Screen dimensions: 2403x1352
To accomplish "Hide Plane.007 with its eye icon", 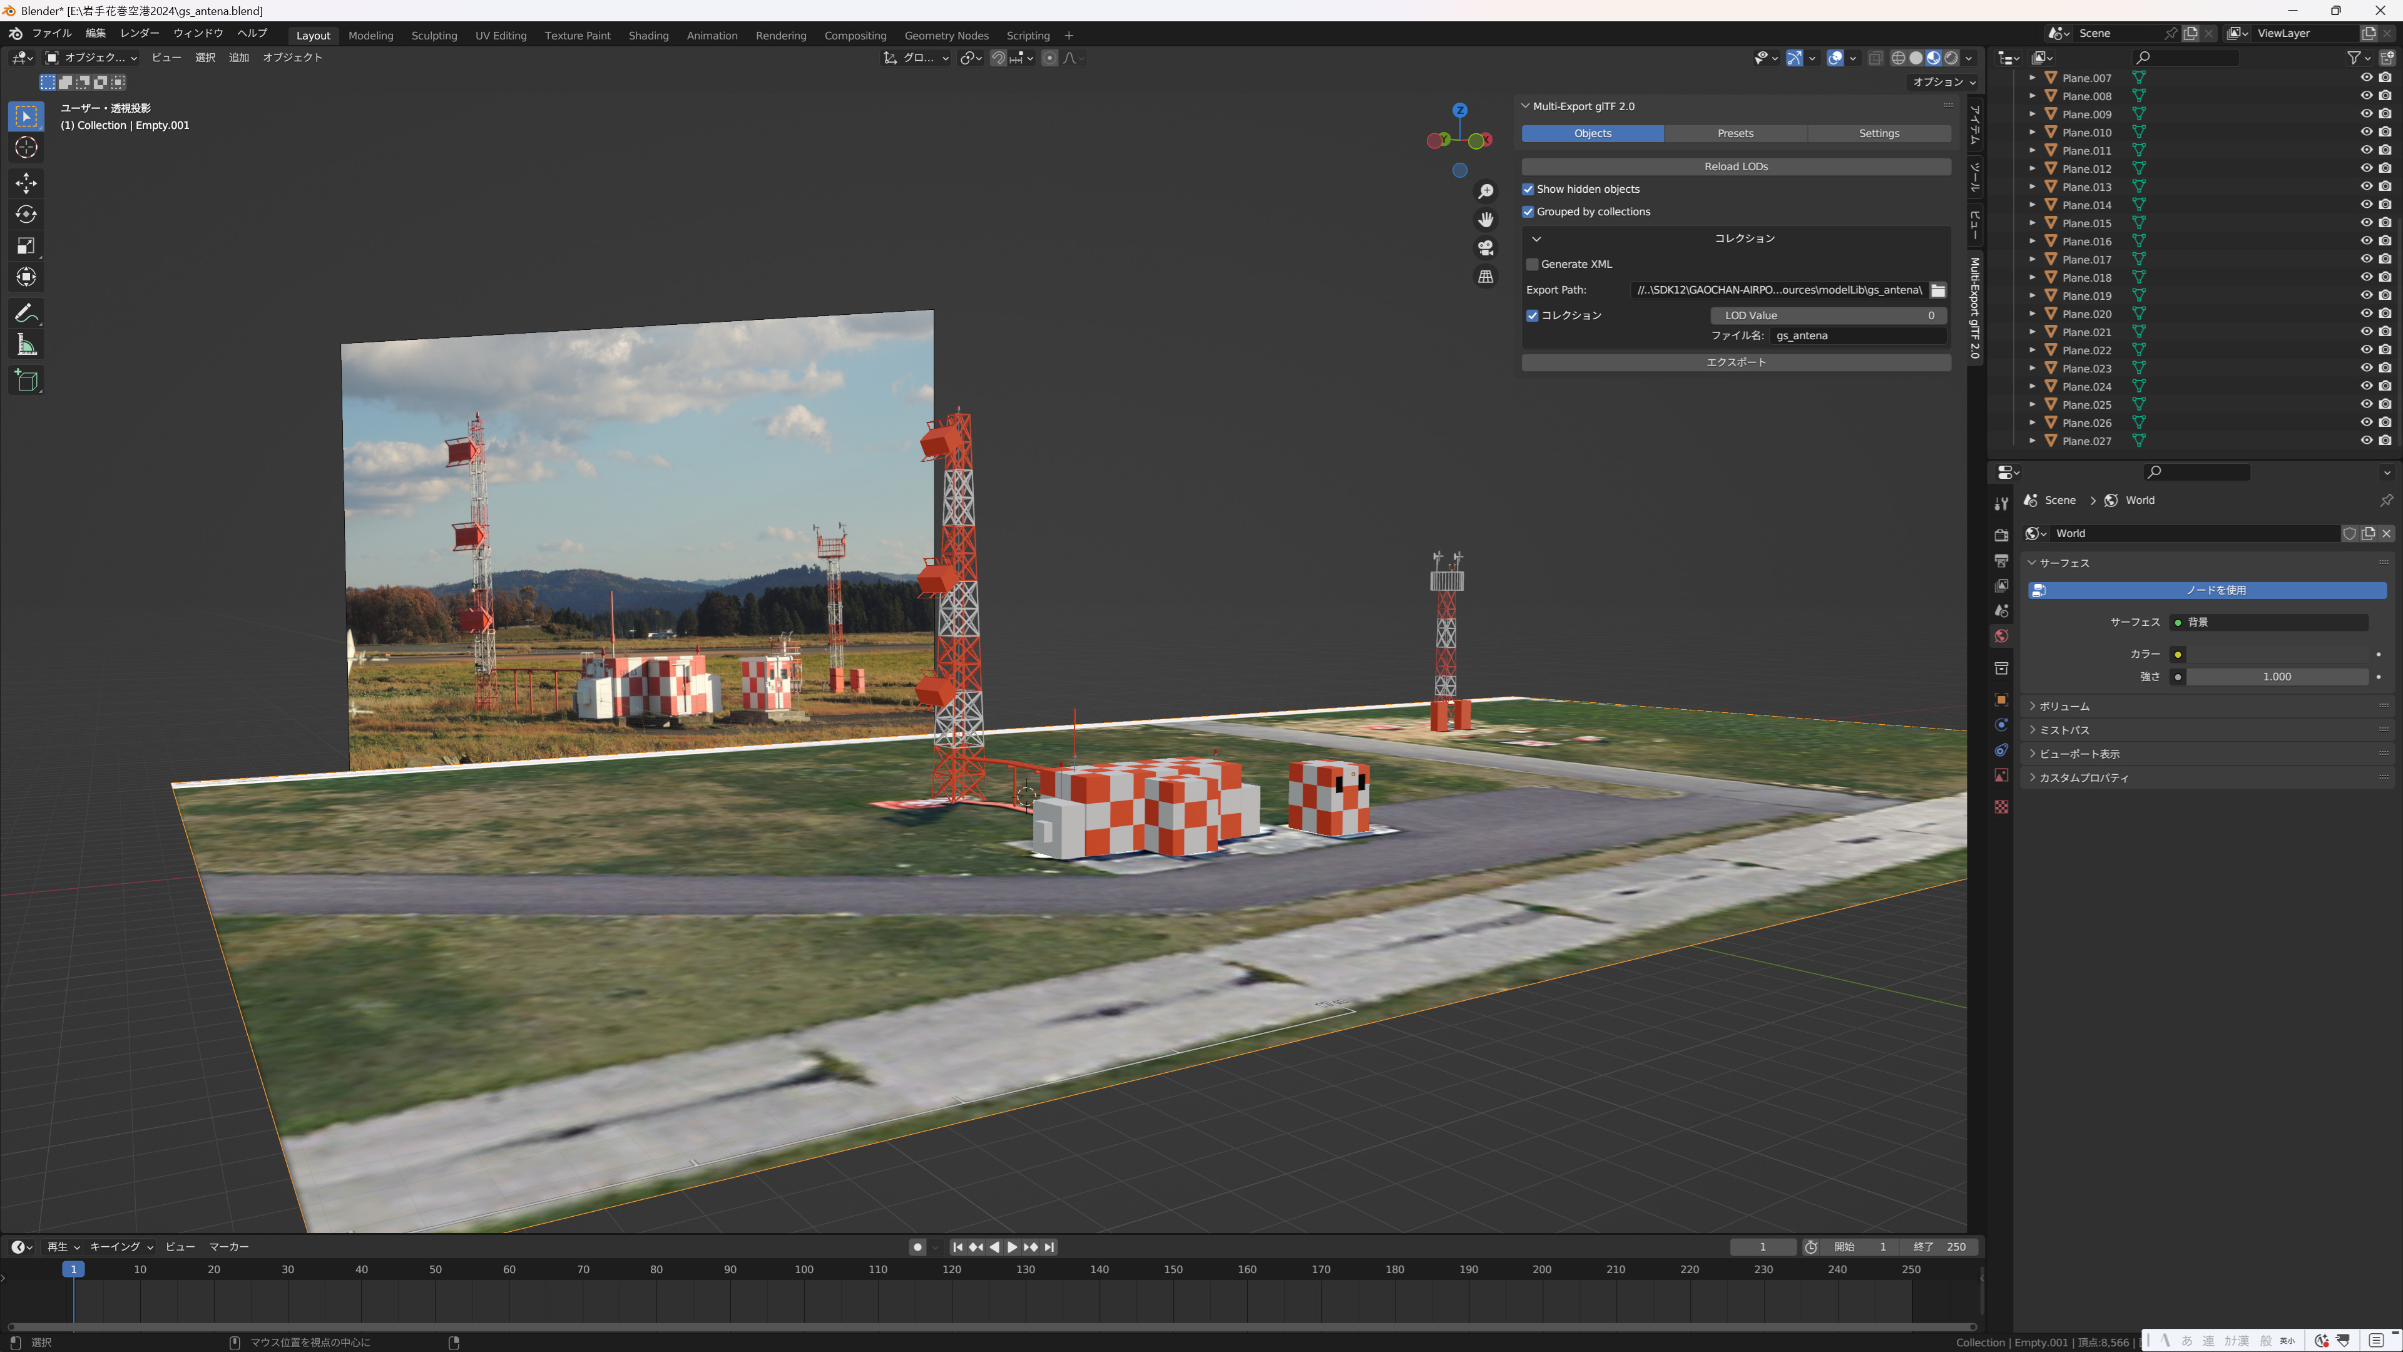I will tap(2367, 78).
